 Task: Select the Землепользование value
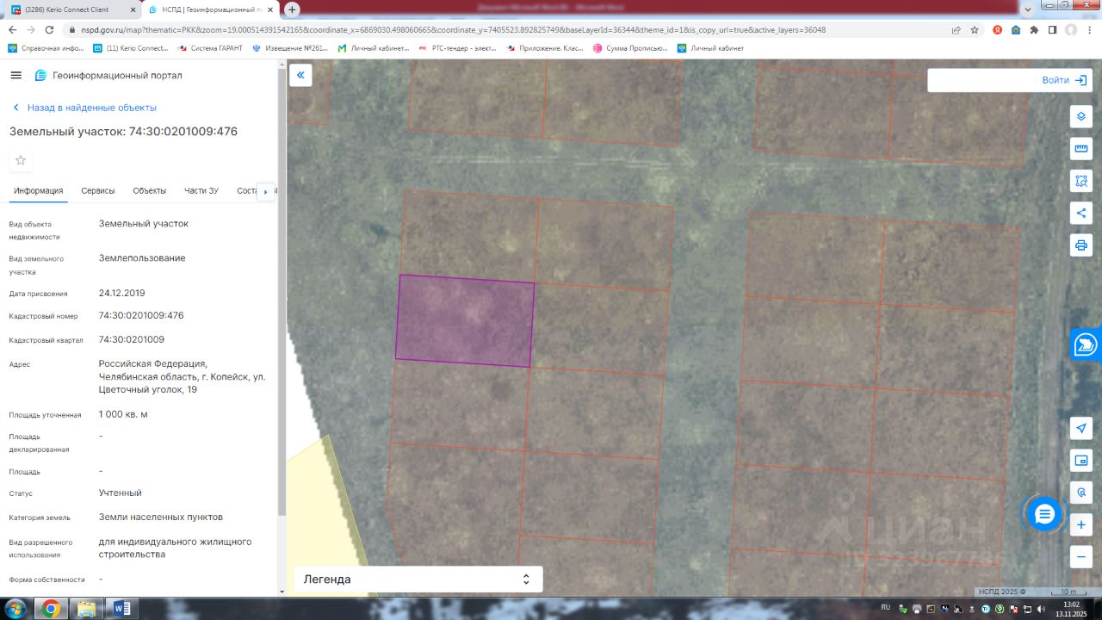coord(141,257)
